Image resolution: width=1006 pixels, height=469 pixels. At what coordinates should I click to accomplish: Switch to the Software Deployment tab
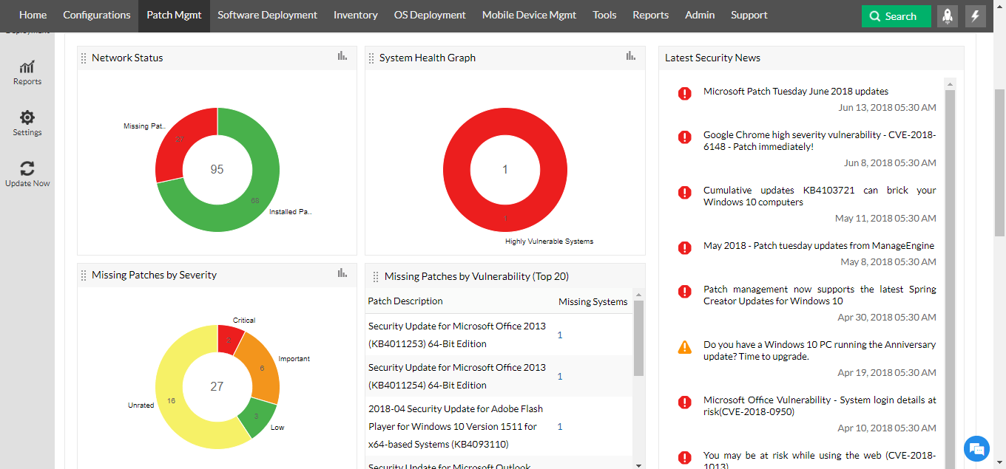267,15
